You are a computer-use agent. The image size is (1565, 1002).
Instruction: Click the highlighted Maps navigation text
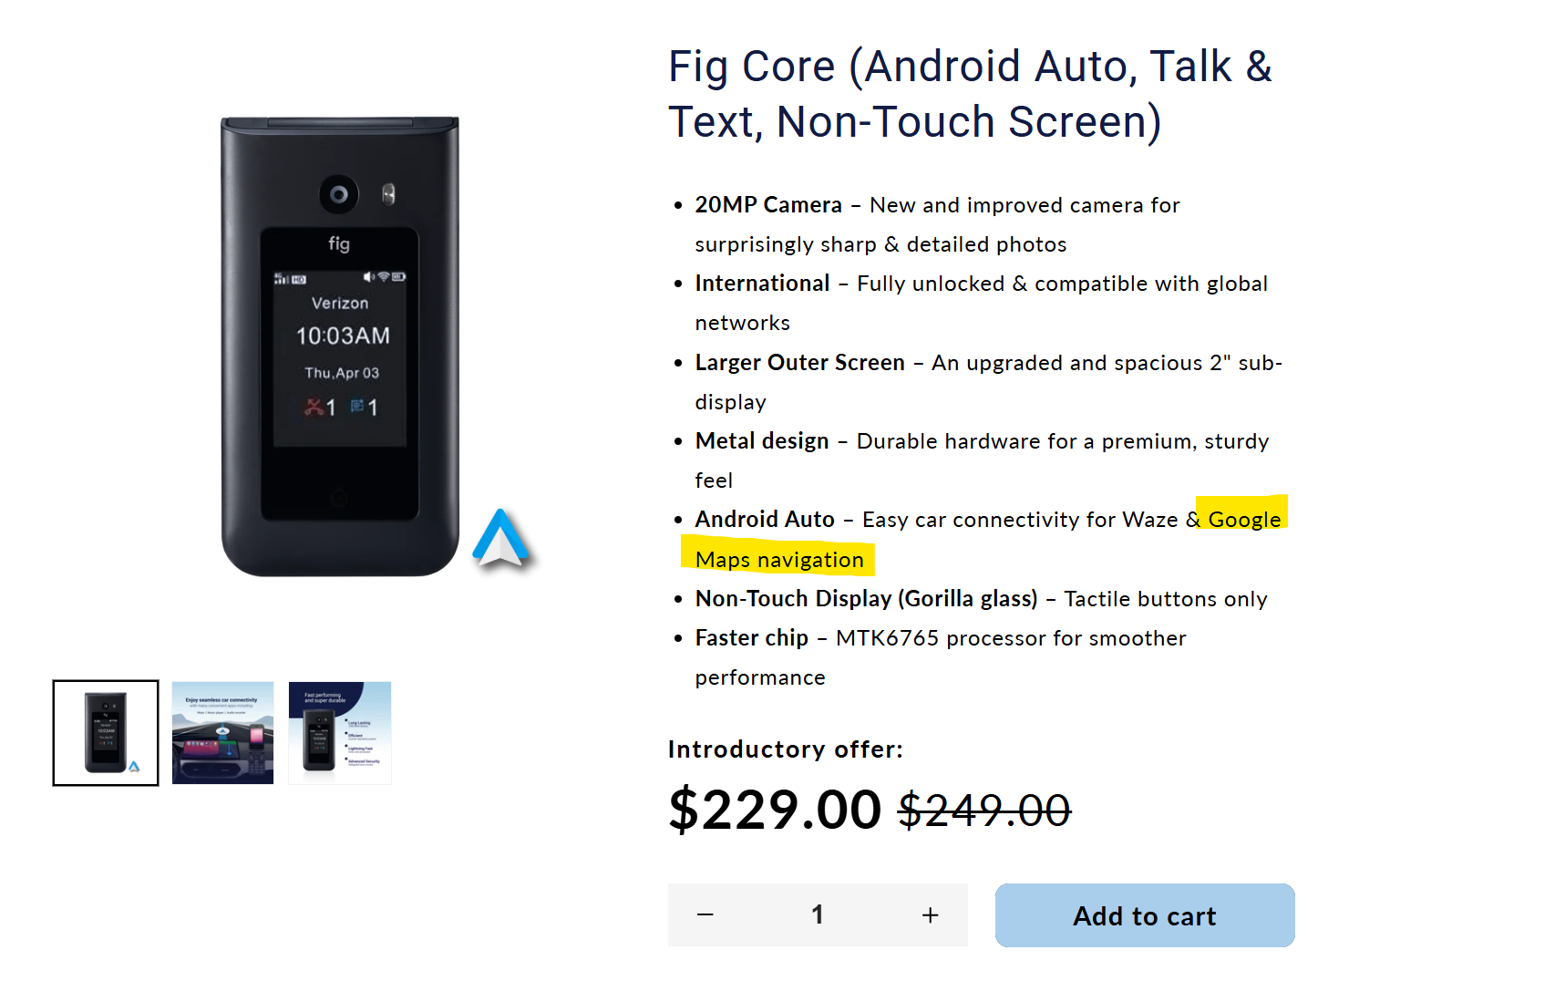pyautogui.click(x=779, y=560)
